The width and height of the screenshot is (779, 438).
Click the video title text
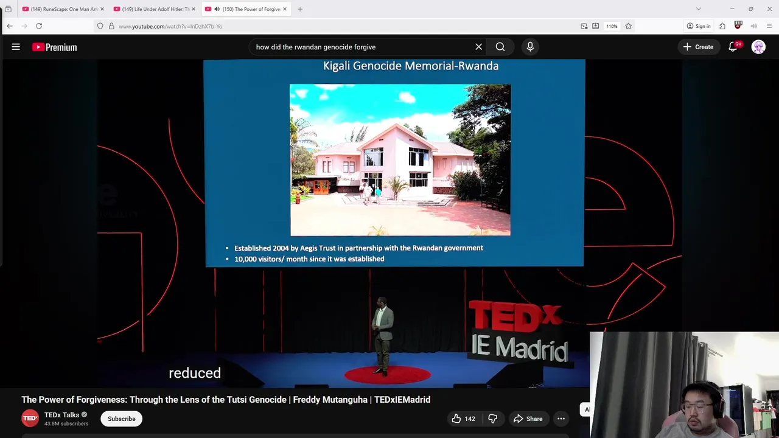(x=226, y=400)
